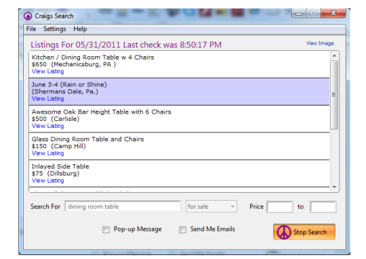Screen dimensions: 366x259
Task: Click the View Image link
Action: (x=320, y=43)
